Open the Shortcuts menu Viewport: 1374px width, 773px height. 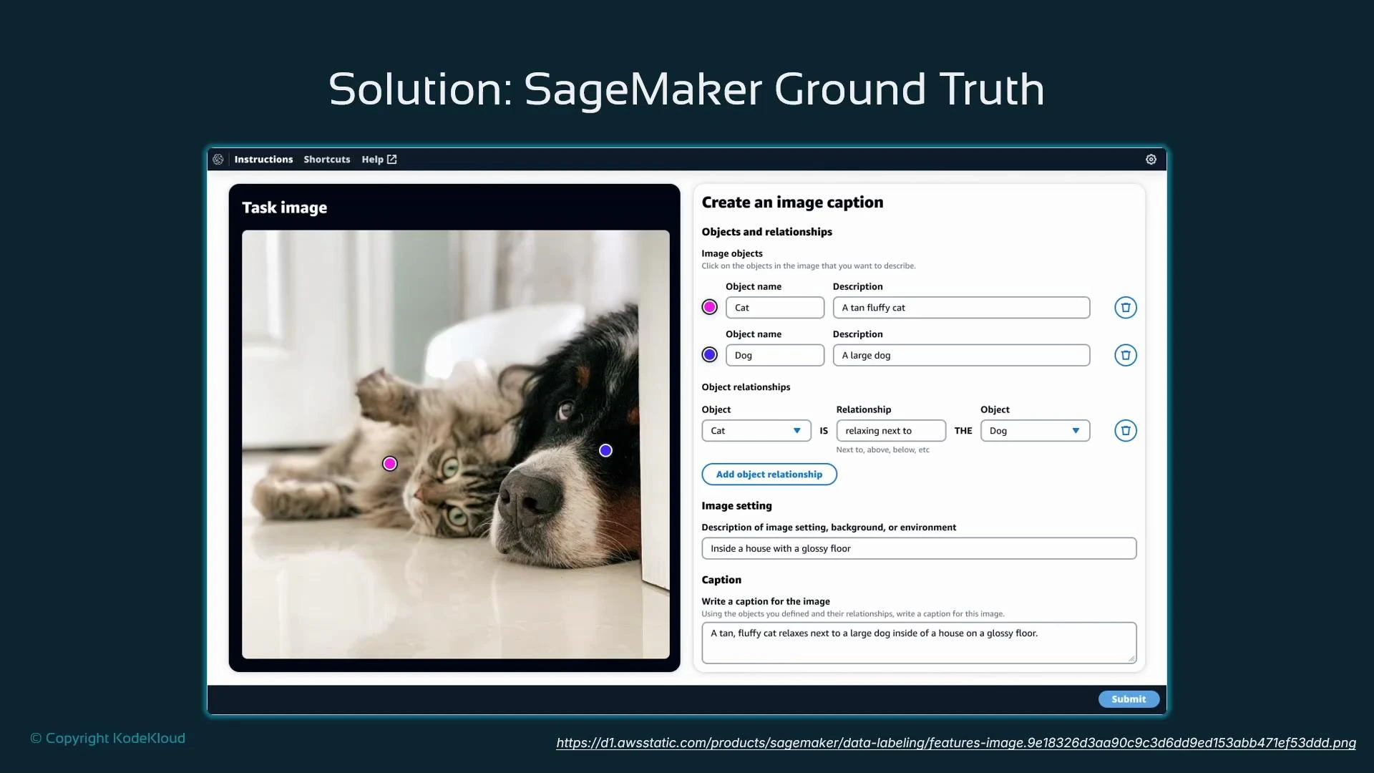coord(326,159)
